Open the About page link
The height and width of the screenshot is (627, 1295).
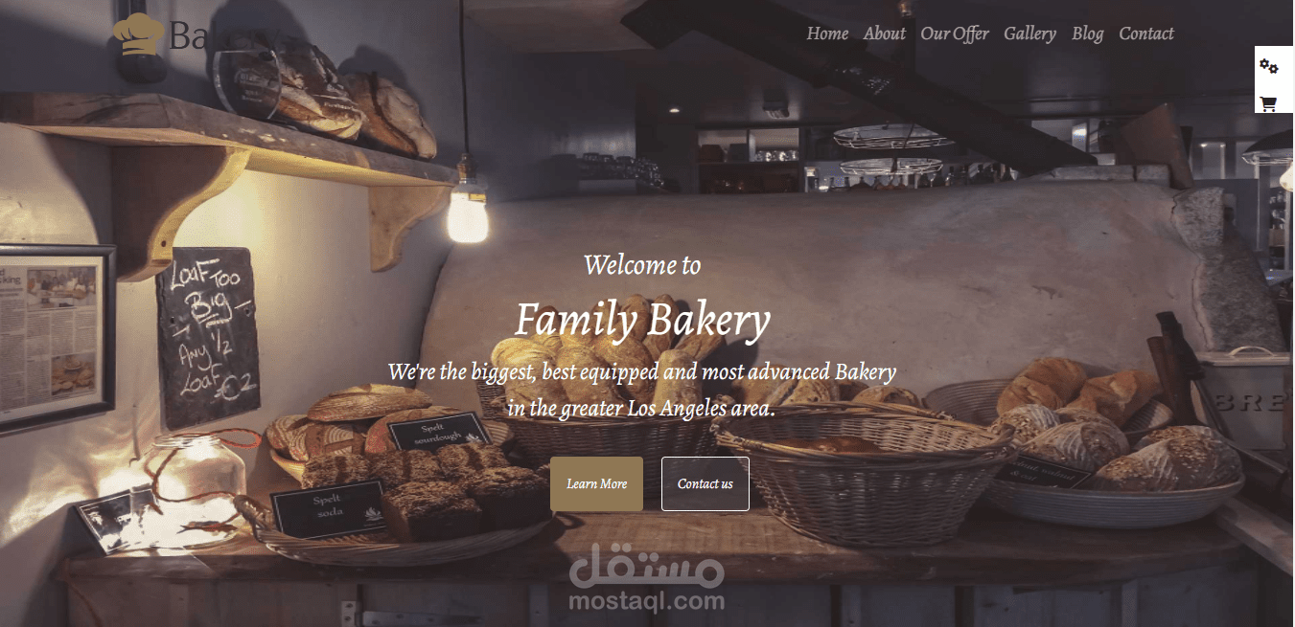click(x=884, y=34)
